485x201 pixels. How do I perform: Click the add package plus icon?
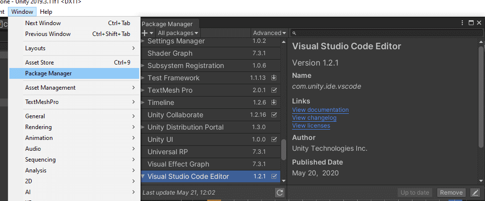(145, 33)
